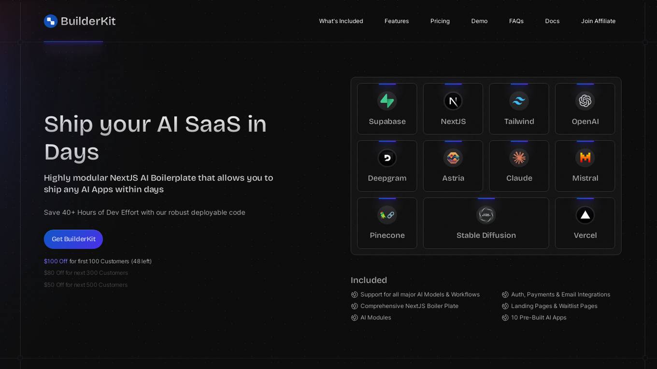Viewport: 657px width, 369px height.
Task: Click the BuilderKit logo icon
Action: click(x=51, y=21)
